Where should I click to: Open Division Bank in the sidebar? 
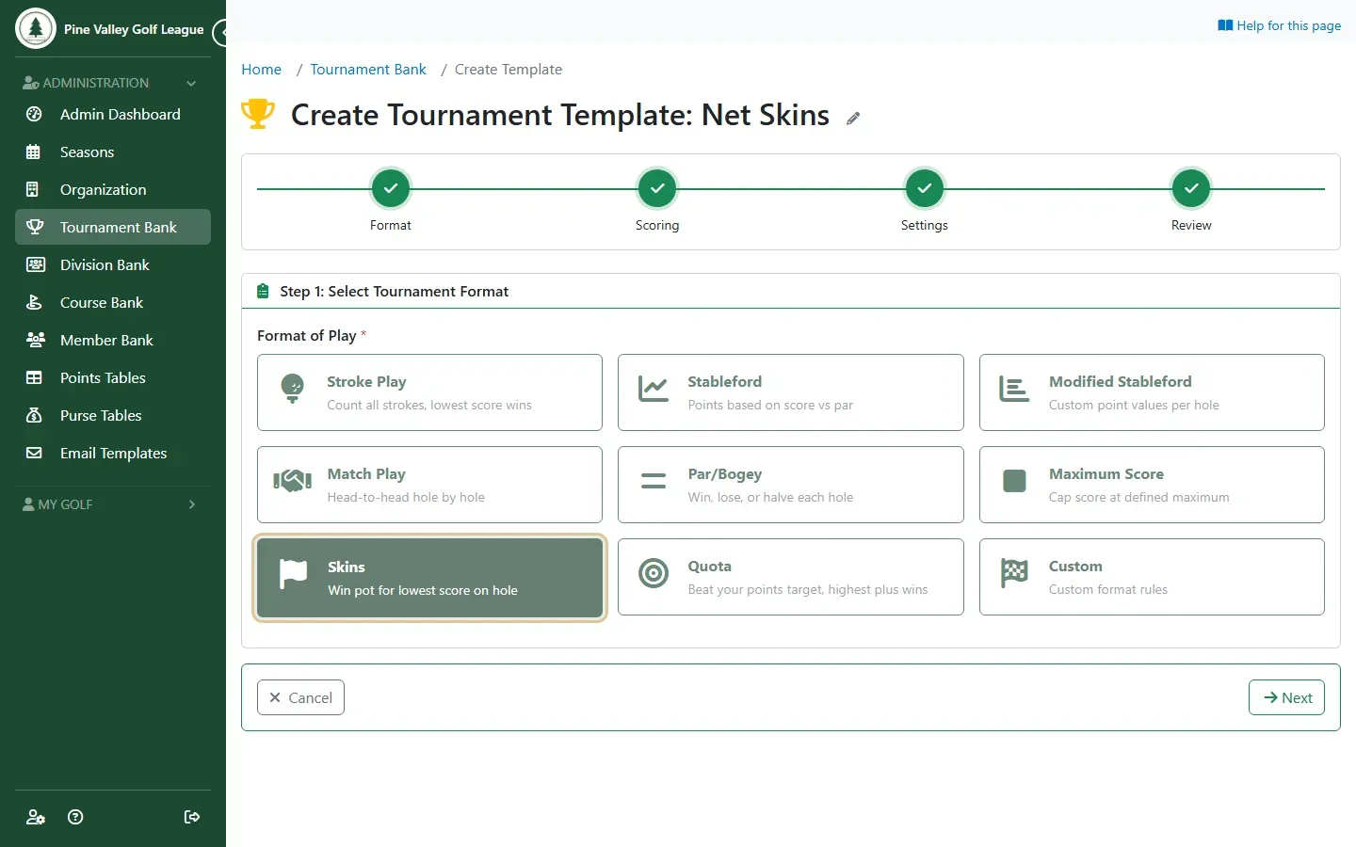click(x=113, y=264)
